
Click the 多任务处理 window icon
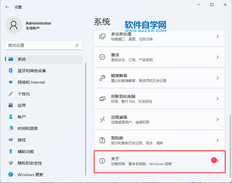click(102, 37)
